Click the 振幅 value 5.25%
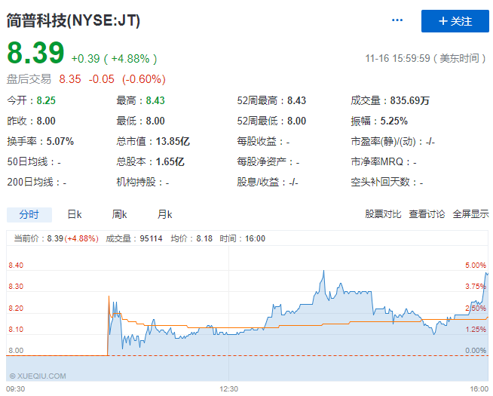 tap(394, 121)
